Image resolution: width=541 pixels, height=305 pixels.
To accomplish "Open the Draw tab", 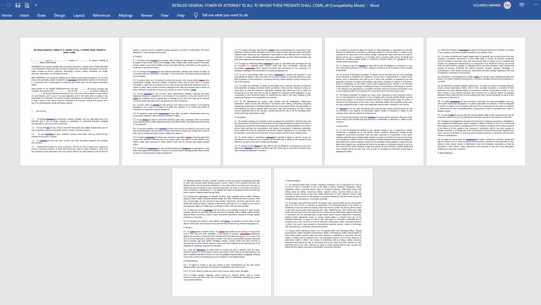I will [41, 15].
